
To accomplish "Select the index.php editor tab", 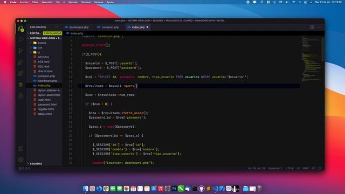I will [x=138, y=27].
